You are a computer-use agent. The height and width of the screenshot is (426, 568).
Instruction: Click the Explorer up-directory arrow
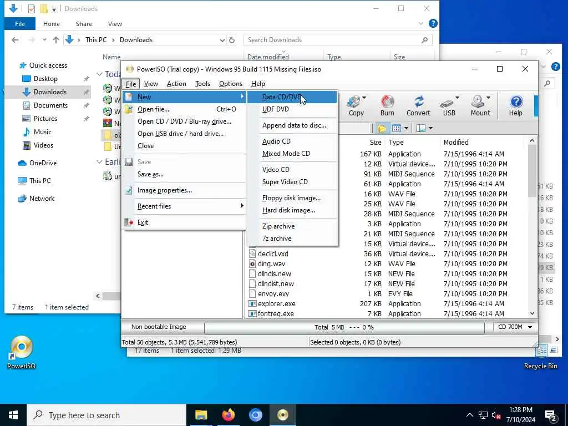coord(56,40)
